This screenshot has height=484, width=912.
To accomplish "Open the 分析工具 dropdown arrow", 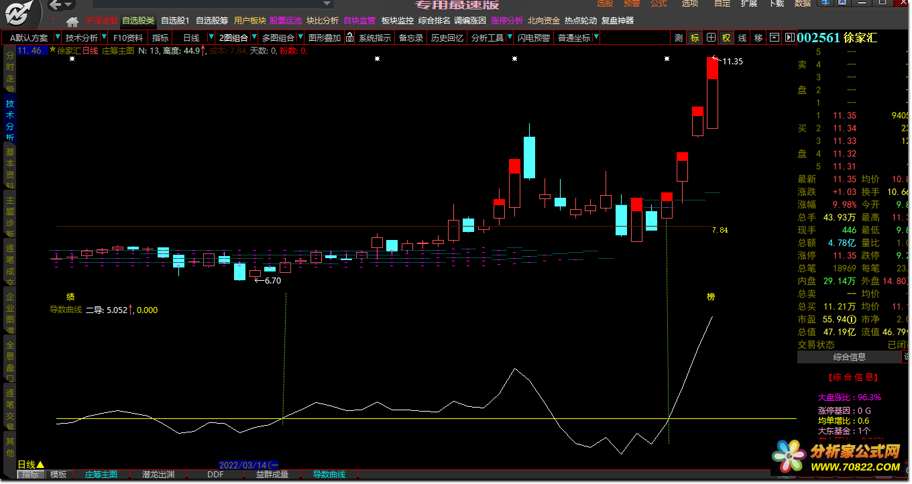I will tap(510, 38).
